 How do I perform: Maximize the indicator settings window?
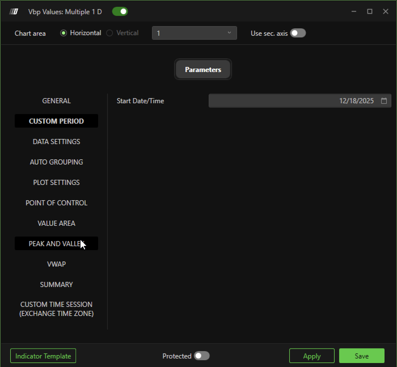click(x=369, y=12)
